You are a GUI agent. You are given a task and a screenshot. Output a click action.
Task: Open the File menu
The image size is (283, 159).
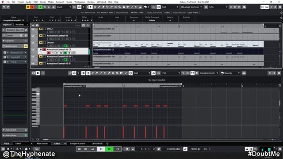point(8,2)
